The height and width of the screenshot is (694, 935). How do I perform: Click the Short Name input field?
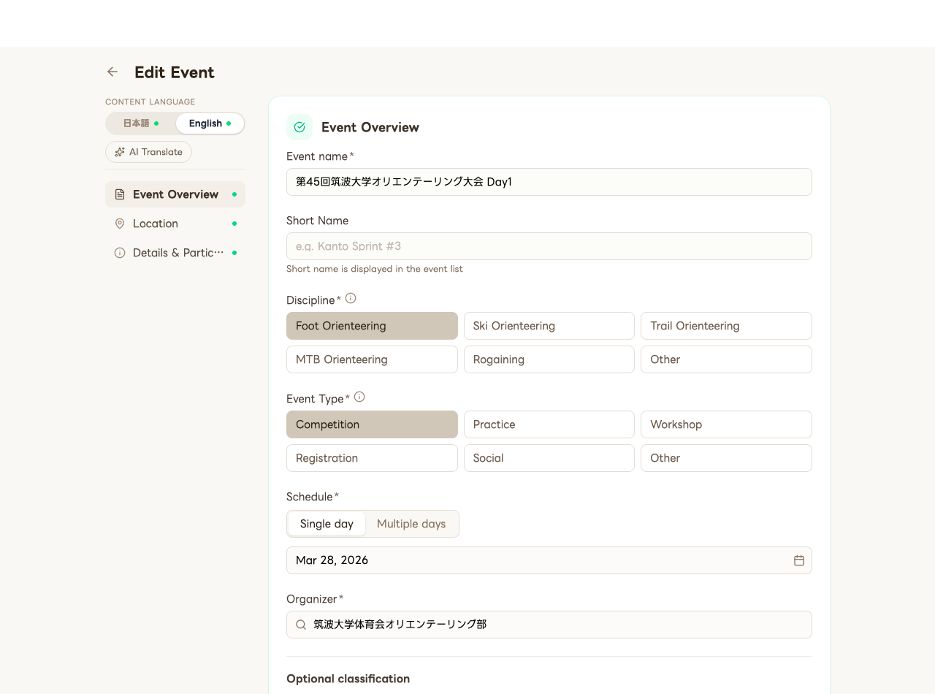tap(549, 246)
